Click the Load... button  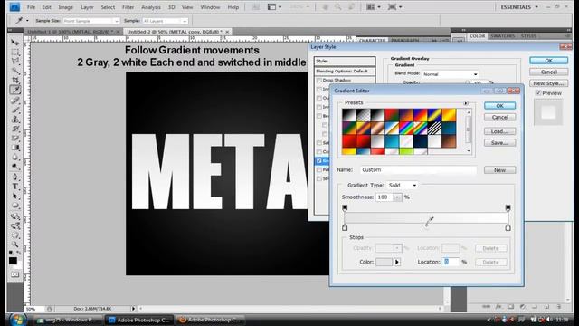tap(499, 131)
